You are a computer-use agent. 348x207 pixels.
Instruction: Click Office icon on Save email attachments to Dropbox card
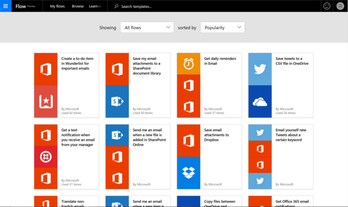click(x=189, y=140)
